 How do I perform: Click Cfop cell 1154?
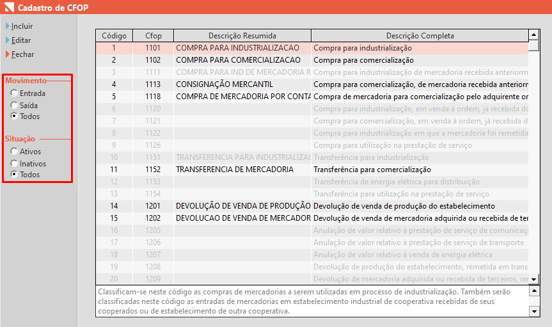153,194
